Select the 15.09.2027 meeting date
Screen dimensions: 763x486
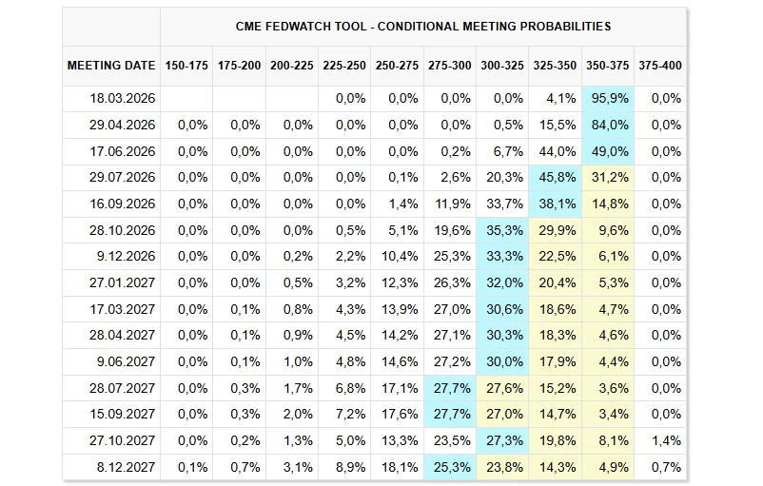[x=125, y=415]
